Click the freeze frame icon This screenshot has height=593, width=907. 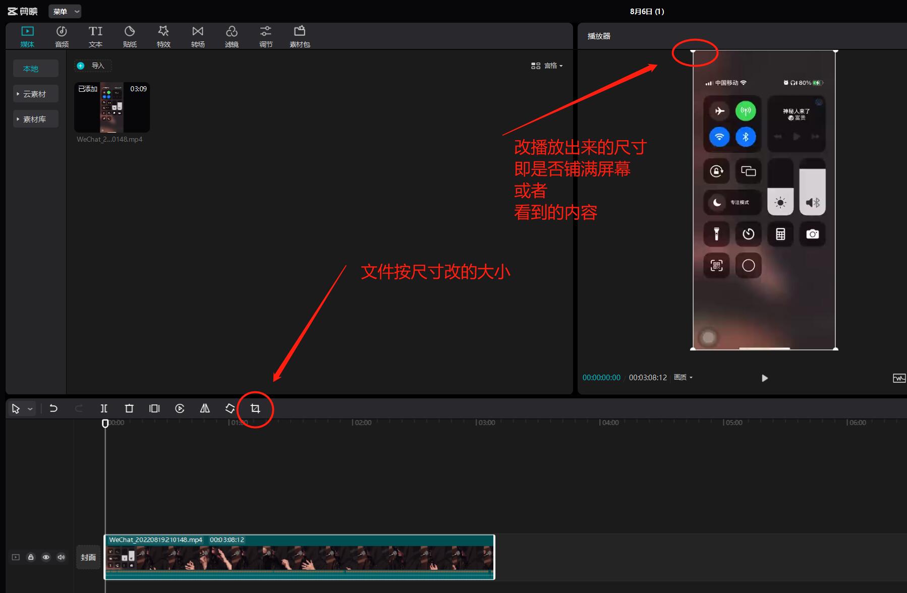pyautogui.click(x=154, y=408)
